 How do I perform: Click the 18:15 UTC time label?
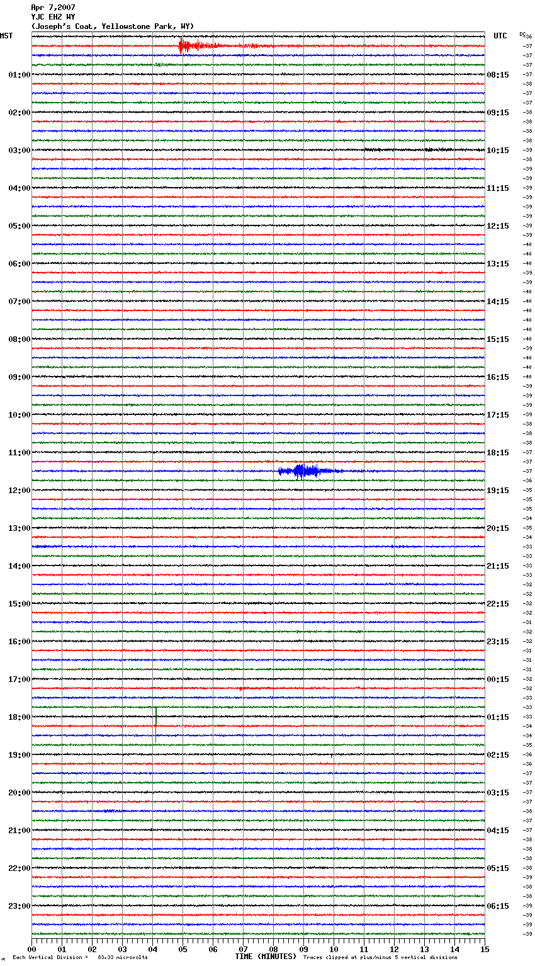[x=498, y=453]
